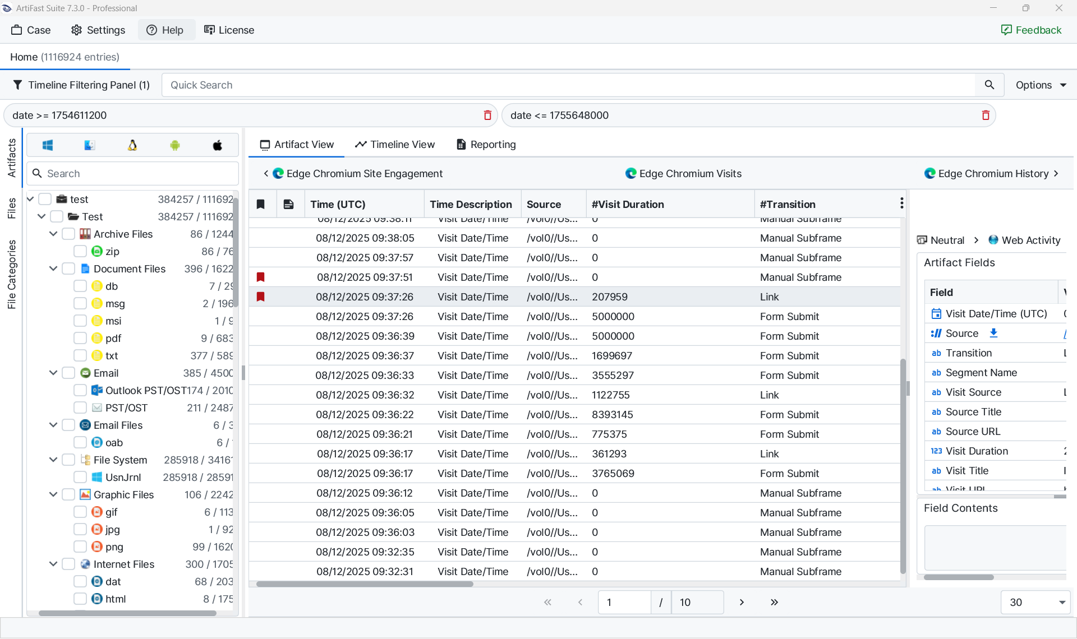Viewport: 1077px width, 639px height.
Task: Click the Quick Search magnifier icon
Action: coord(989,85)
